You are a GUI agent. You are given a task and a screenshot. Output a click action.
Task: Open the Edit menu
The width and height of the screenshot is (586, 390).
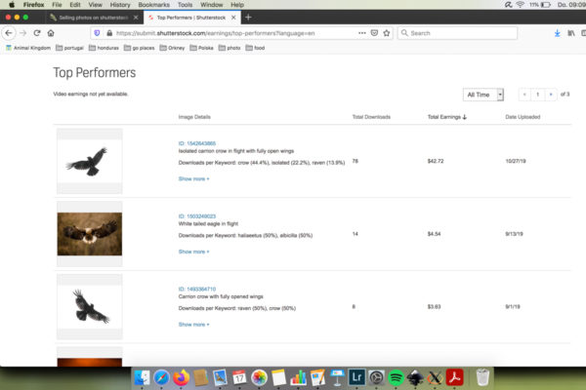pos(75,5)
